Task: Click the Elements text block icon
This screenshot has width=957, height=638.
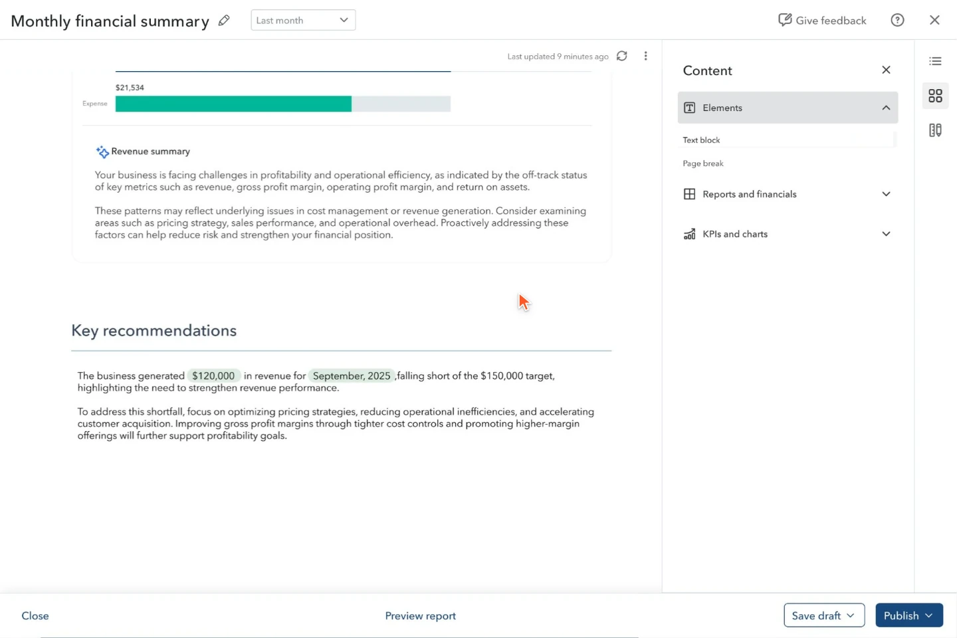Action: [x=690, y=108]
